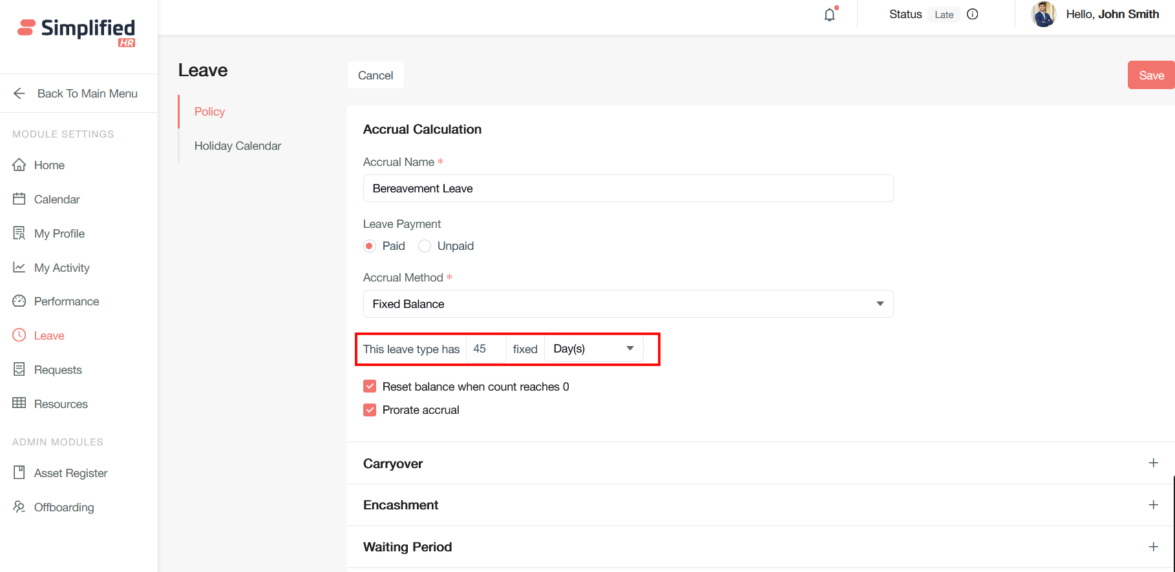1175x572 pixels.
Task: Select the Policy tab
Action: (209, 112)
